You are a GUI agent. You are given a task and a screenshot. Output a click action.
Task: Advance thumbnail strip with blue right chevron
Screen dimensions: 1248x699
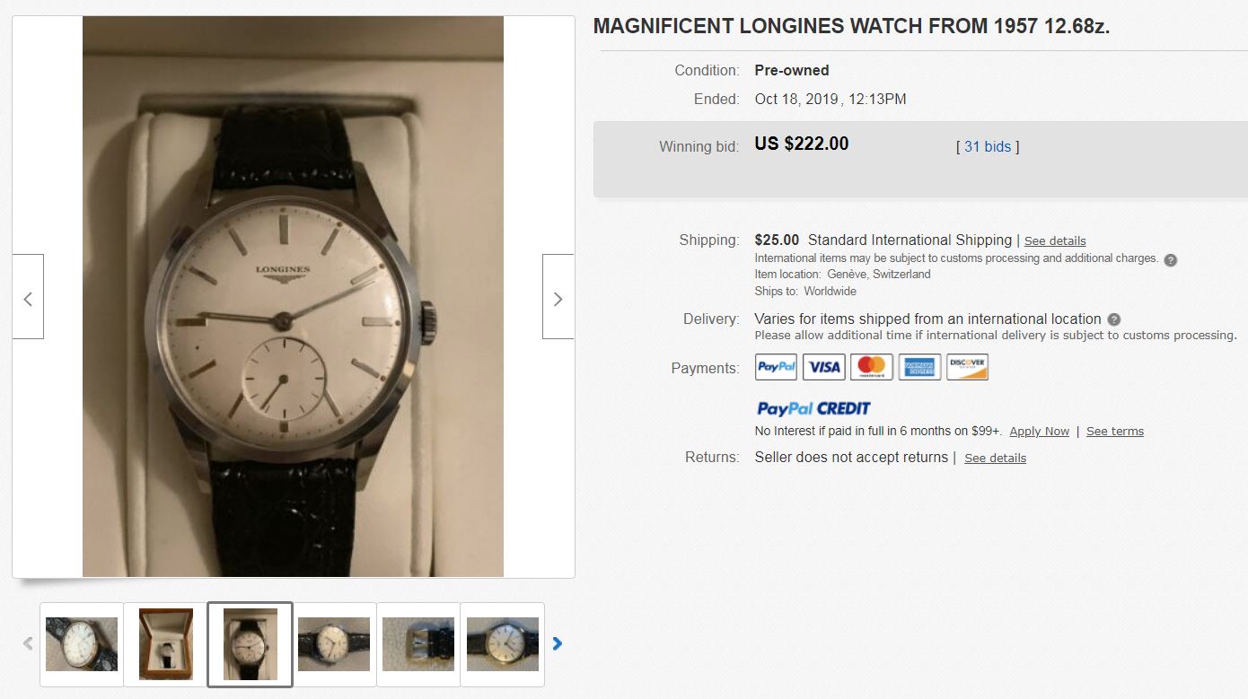point(557,643)
